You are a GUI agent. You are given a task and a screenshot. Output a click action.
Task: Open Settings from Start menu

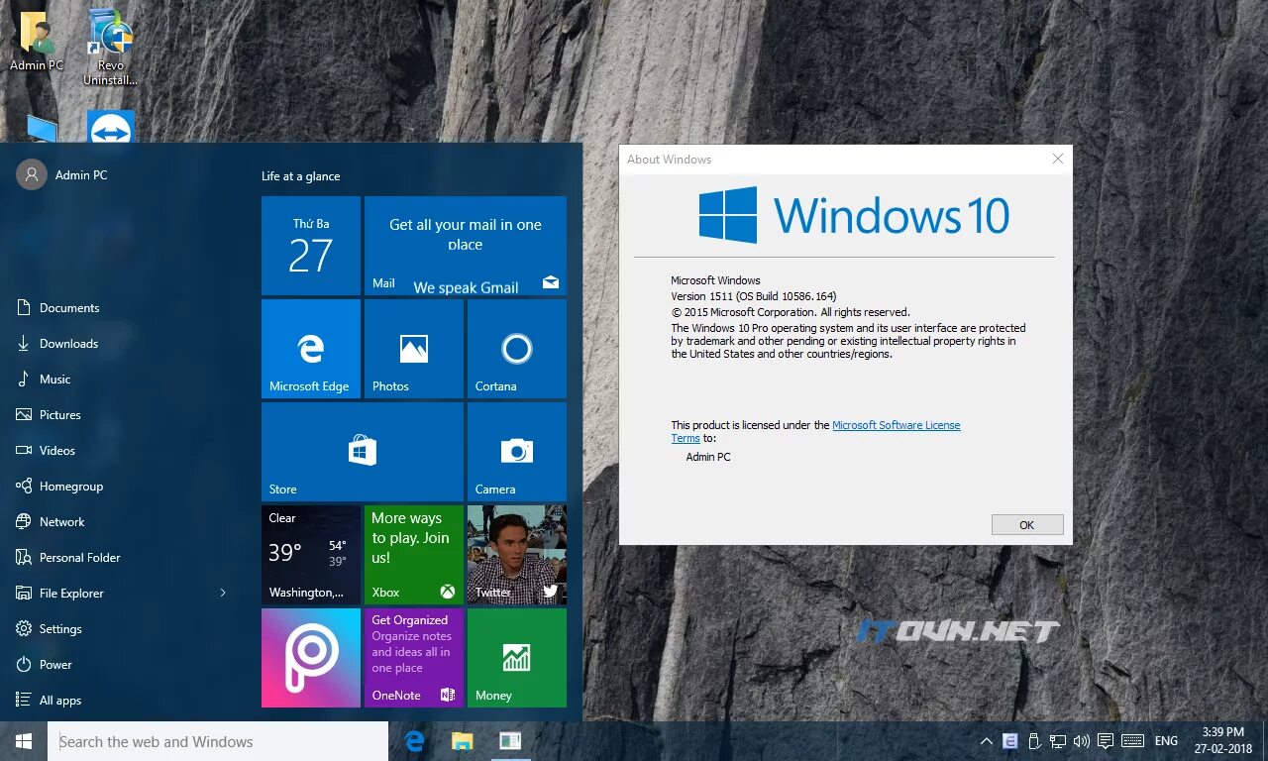[50, 629]
